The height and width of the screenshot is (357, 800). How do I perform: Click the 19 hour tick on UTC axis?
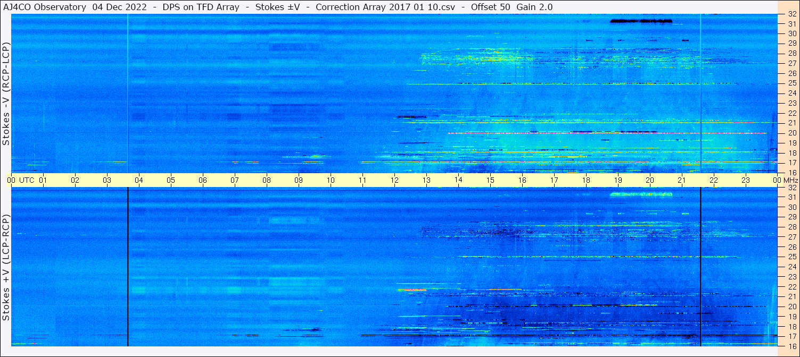618,180
